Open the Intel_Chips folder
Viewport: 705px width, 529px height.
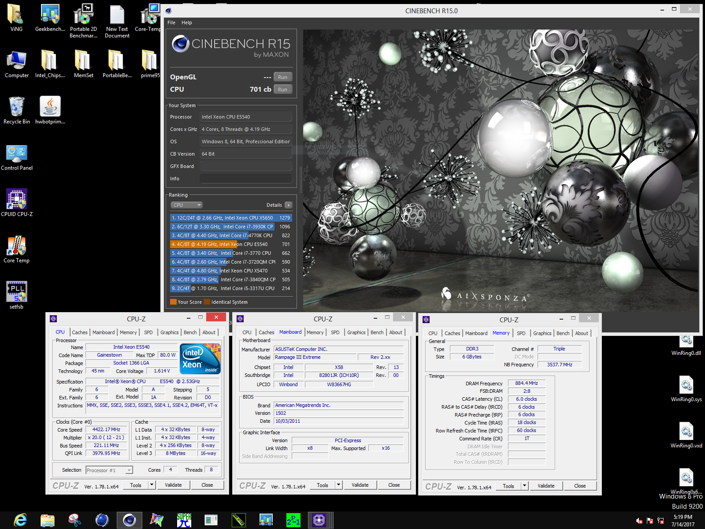pos(50,64)
